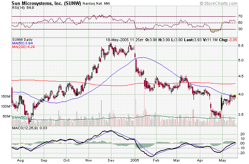Viewport: 249px width, 164px height.
Task: Click the RSI "30" level label
Action: [240, 29]
